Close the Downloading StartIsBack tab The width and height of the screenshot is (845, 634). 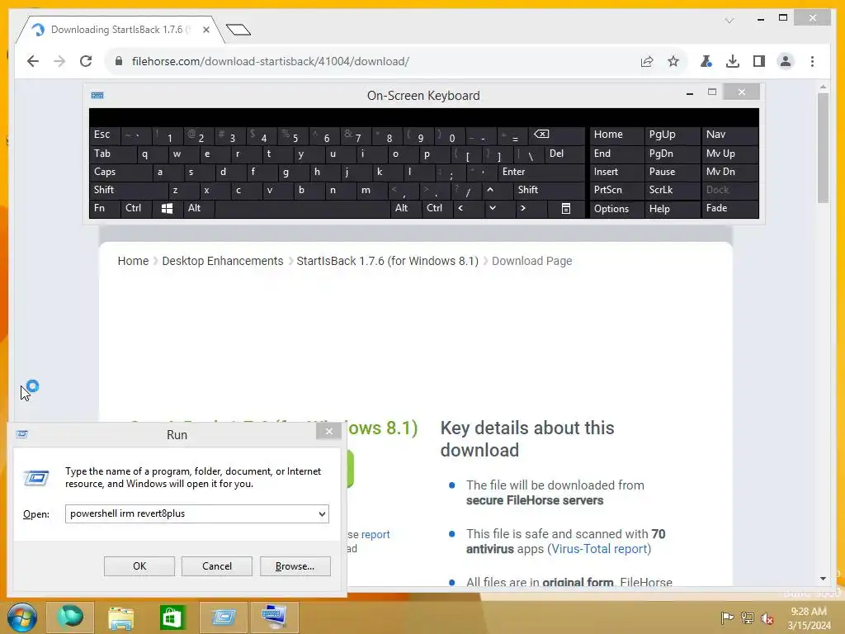coord(205,30)
